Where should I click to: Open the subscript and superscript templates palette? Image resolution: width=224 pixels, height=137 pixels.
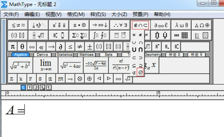[x=59, y=35]
